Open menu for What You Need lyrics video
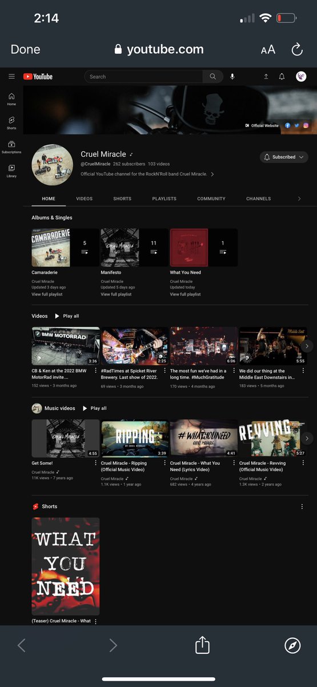The height and width of the screenshot is (687, 317). click(x=234, y=464)
